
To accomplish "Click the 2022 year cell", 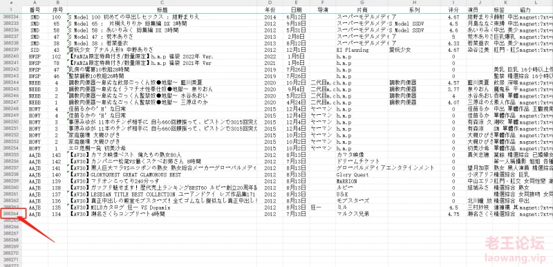I will pos(270,56).
